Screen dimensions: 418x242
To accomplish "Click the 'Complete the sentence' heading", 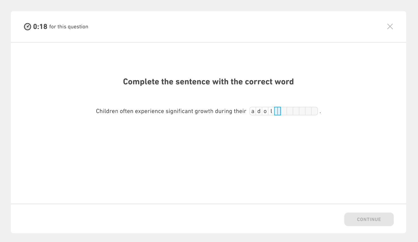I will [x=208, y=82].
